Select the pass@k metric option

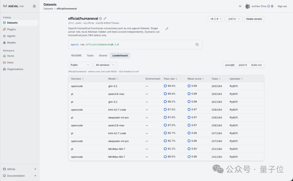pyautogui.click(x=230, y=65)
